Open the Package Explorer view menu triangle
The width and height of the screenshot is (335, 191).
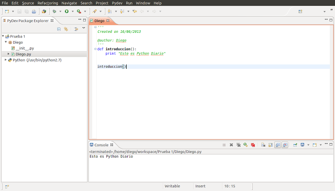[x=84, y=28]
